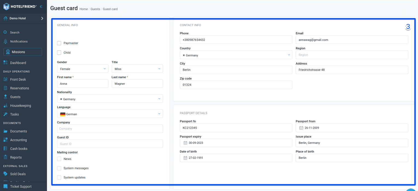The height and width of the screenshot is (191, 418).
Task: Expand the Language dropdown arrow
Action: tap(159, 114)
